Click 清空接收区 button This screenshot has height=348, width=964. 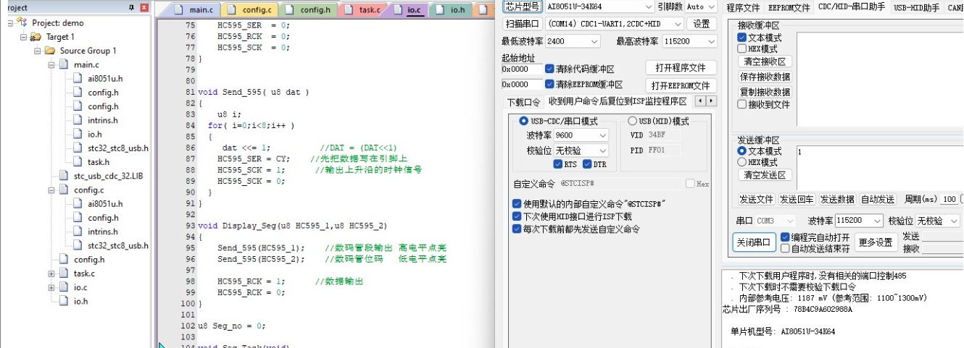pos(765,61)
